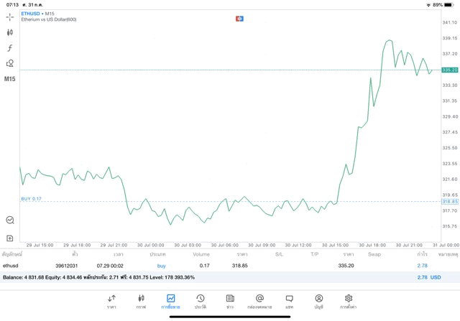Activate the crosshair cursor tool
This screenshot has height=321, width=460.
point(9,17)
